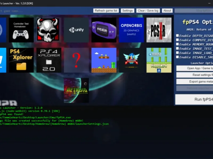Enable the DEPTH_DISAB… option checkbox
This screenshot has height=159, width=213.
tap(177, 36)
